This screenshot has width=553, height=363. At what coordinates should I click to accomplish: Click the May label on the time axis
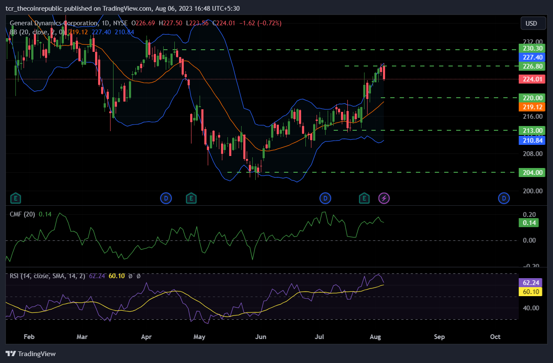point(200,337)
